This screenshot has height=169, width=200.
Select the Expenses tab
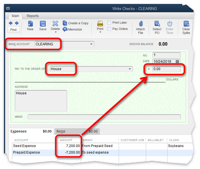pyautogui.click(x=31, y=131)
